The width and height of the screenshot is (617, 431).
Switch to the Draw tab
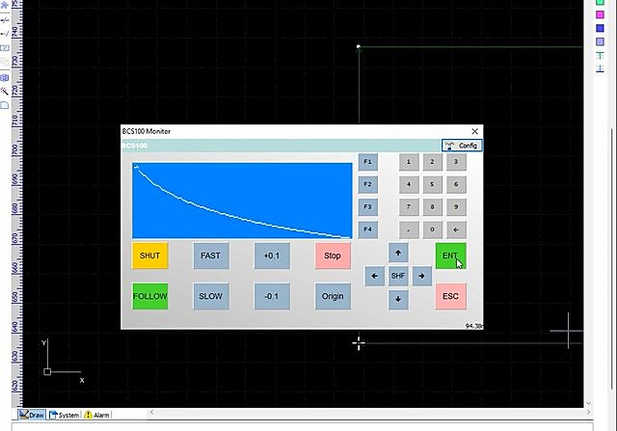coord(32,415)
